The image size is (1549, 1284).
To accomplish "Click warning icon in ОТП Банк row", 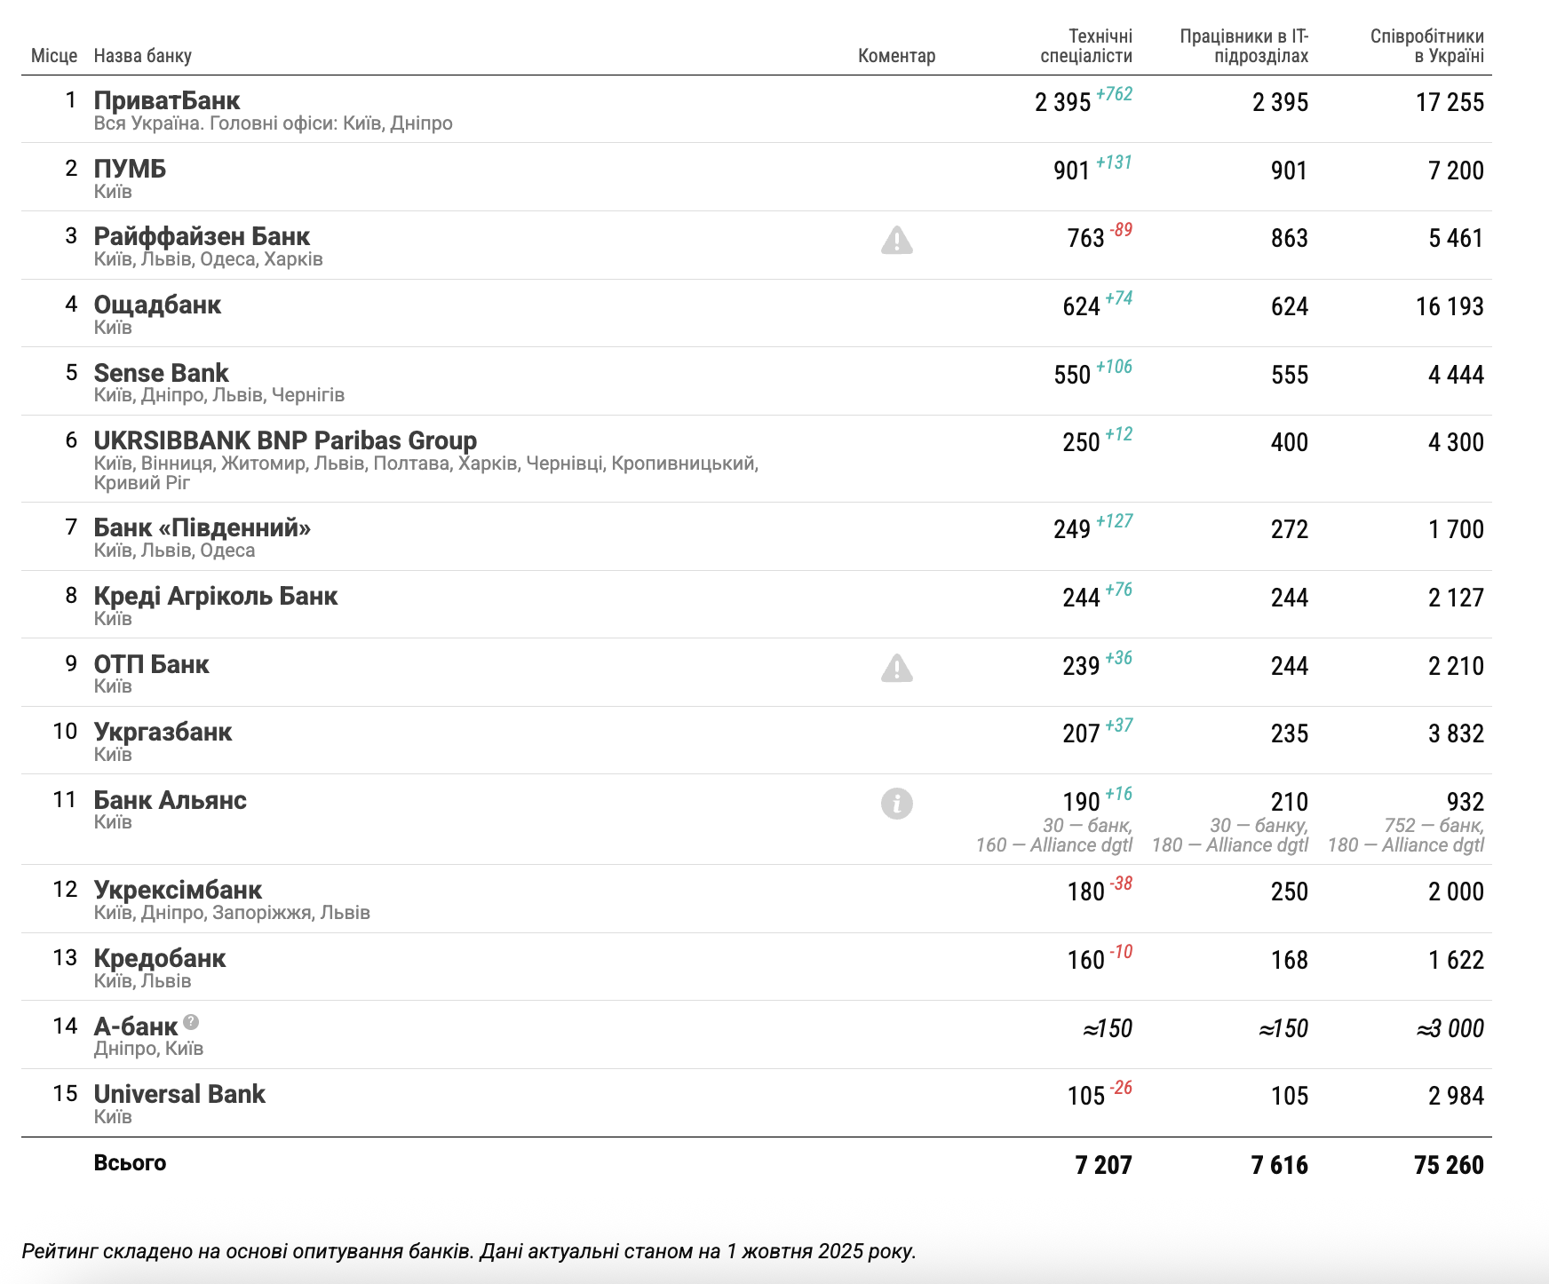I will (896, 668).
